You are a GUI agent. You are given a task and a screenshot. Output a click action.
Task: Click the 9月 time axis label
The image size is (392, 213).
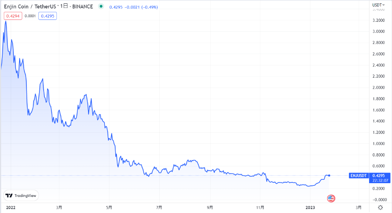[210, 208]
